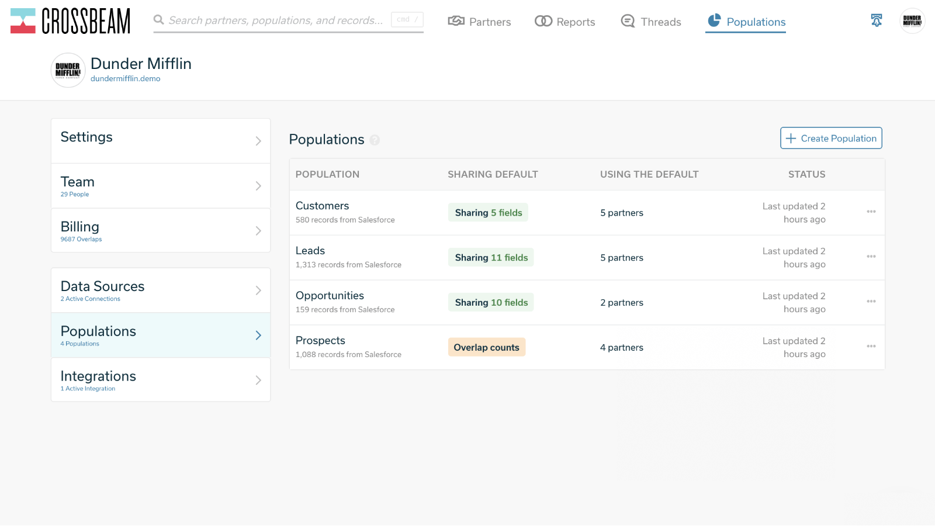This screenshot has width=935, height=526.
Task: Open the Opportunities population
Action: point(330,296)
